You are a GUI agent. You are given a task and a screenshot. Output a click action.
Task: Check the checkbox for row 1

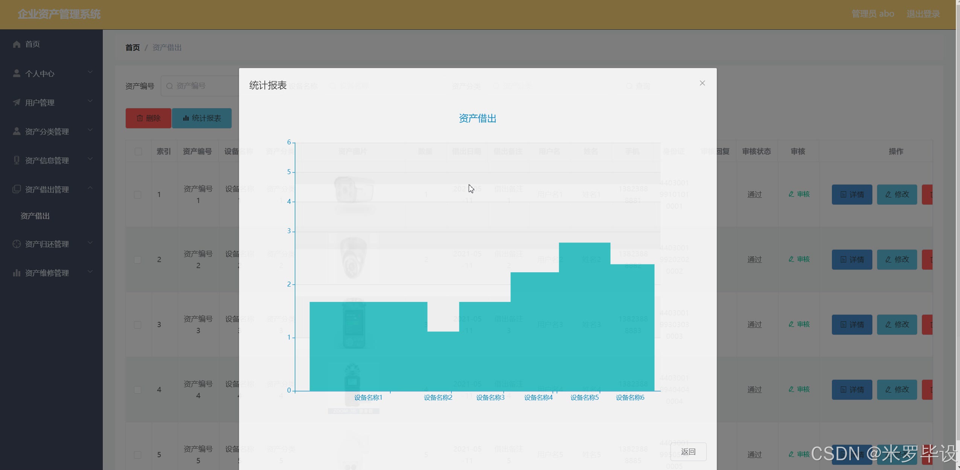[x=138, y=195]
